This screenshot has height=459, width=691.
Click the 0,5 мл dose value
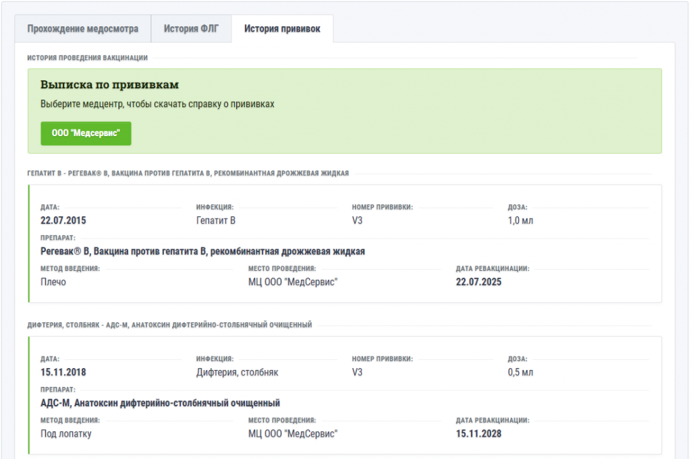coord(520,372)
